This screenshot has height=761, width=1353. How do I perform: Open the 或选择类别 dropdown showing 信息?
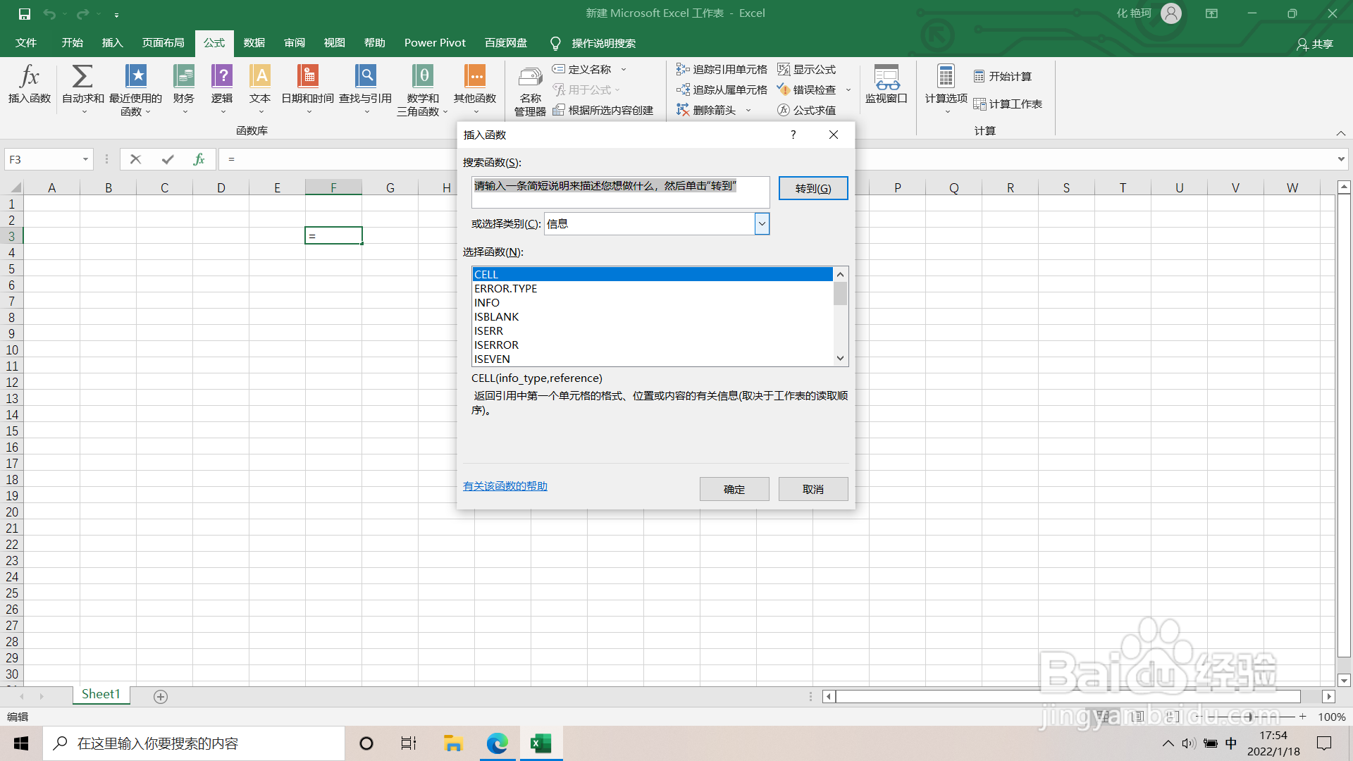[x=761, y=223]
